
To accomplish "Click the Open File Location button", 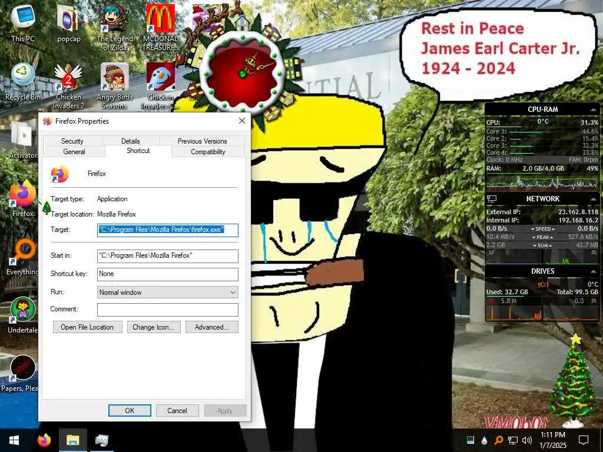I will tap(87, 327).
